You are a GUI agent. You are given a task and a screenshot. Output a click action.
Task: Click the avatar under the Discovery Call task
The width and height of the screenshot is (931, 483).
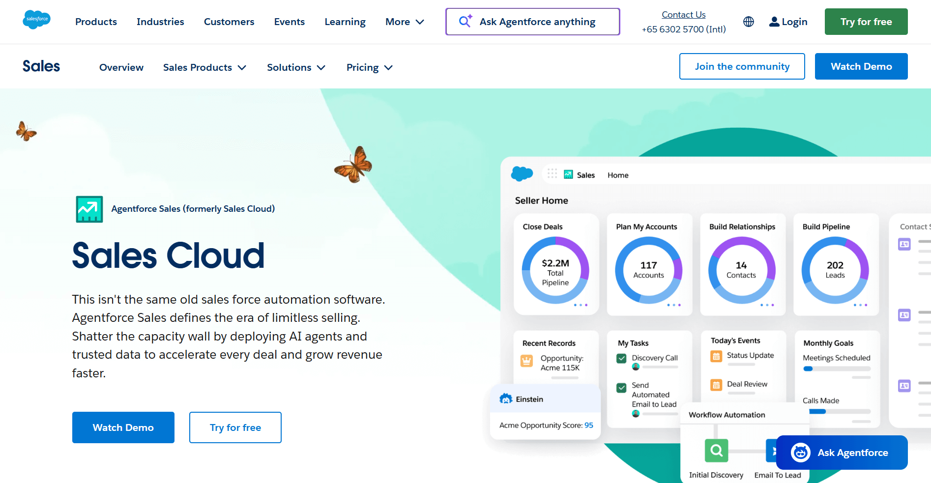point(636,367)
